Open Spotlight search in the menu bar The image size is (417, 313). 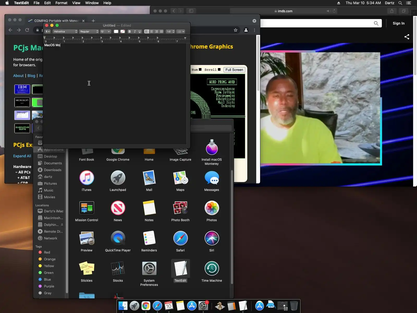(400, 3)
